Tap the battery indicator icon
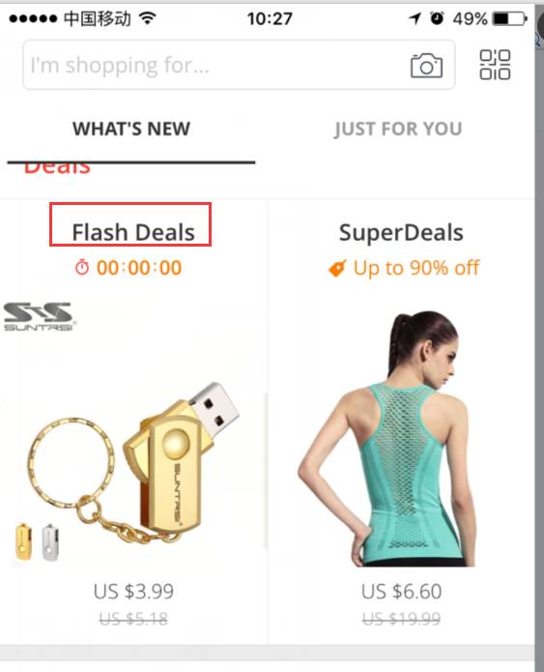Screen dimensions: 544x672 pyautogui.click(x=510, y=18)
